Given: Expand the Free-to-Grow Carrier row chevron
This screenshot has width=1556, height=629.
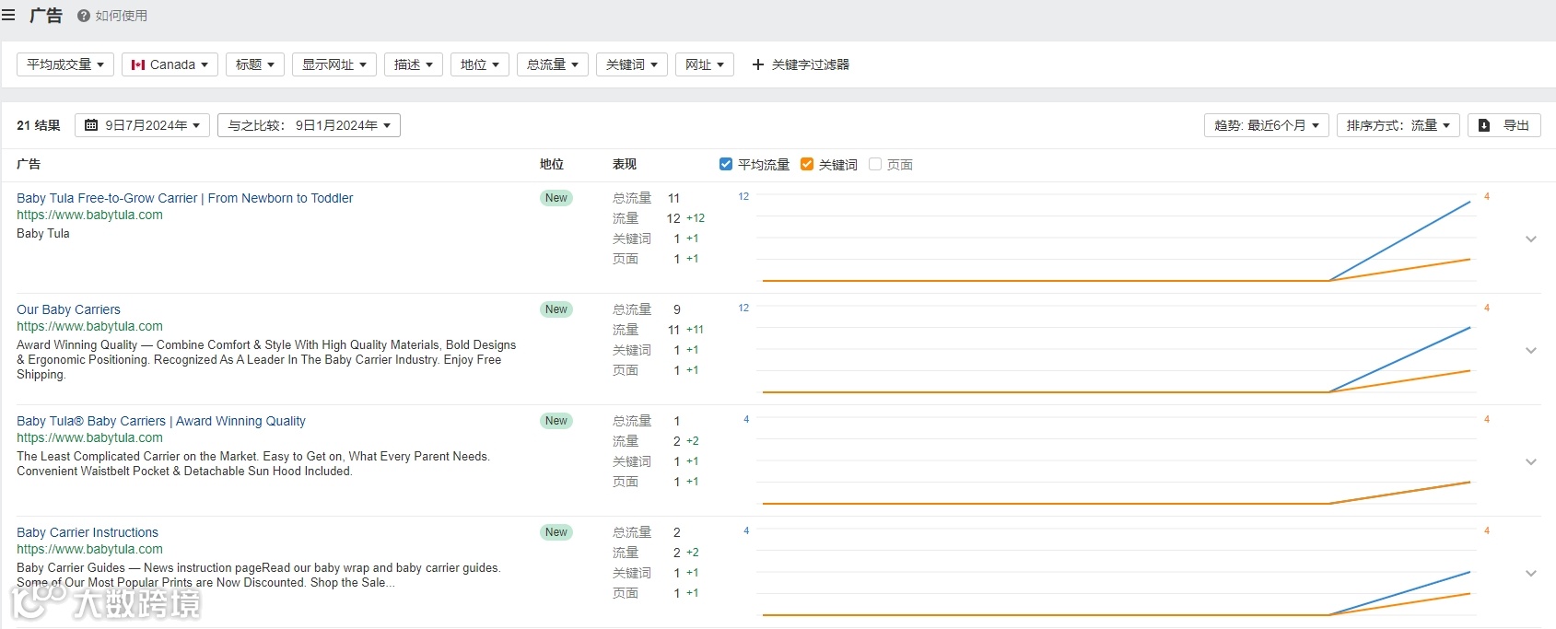Looking at the screenshot, I should pyautogui.click(x=1531, y=239).
